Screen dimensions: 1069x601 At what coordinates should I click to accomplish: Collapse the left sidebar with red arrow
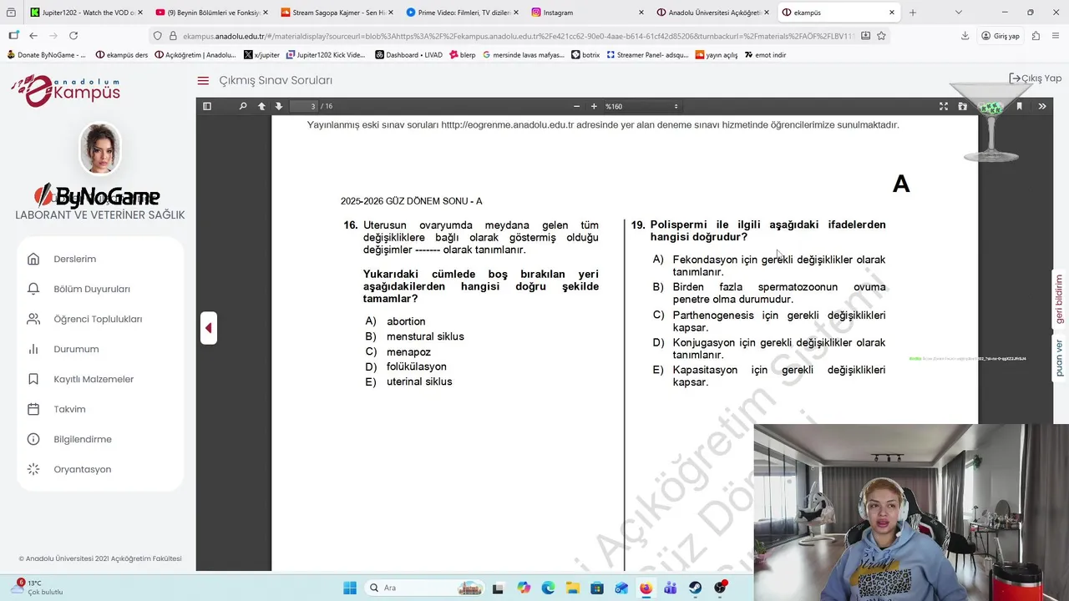point(209,328)
